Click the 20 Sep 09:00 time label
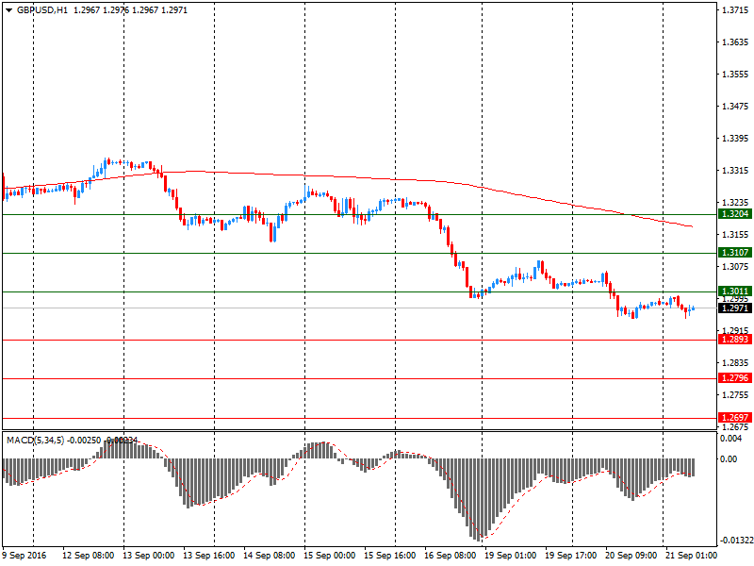This screenshot has height=566, width=754. pos(631,556)
